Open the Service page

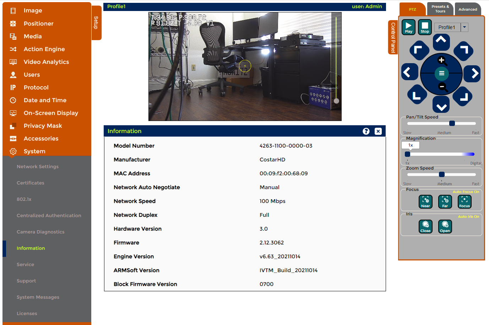26,264
